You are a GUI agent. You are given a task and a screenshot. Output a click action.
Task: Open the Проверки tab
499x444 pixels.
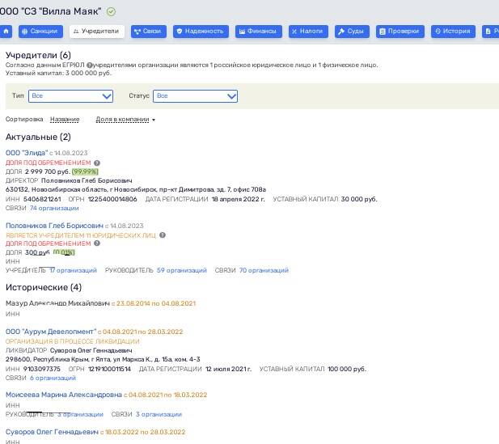click(400, 32)
